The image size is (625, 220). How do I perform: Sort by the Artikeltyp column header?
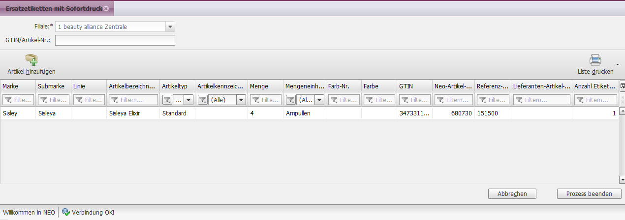click(x=178, y=86)
